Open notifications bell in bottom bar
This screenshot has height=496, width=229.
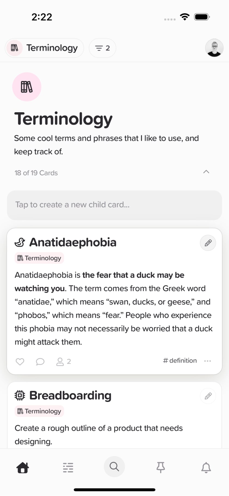(206, 467)
